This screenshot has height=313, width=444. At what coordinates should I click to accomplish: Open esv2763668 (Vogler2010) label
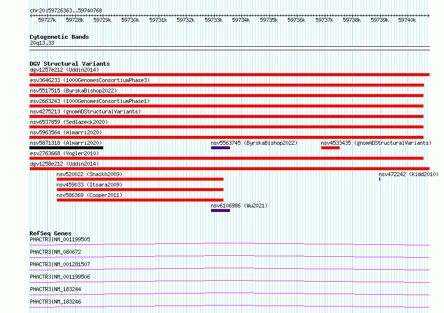click(64, 153)
